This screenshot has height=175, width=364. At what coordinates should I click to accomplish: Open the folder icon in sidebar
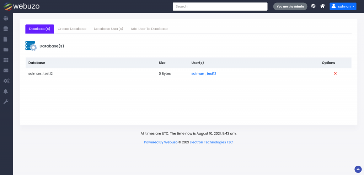coord(6,50)
